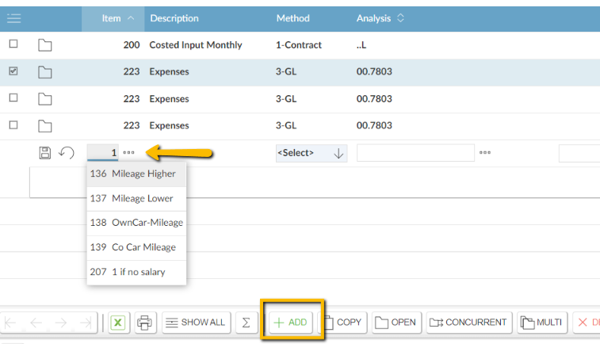The image size is (600, 344).
Task: Choose 139 Co Car Mileage from the list
Action: click(x=136, y=247)
